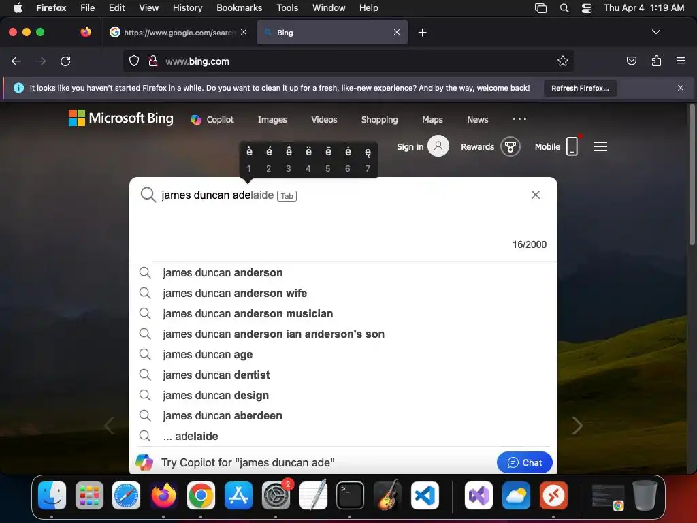Click Try Copilot for "james duncan ade"

[x=248, y=462]
